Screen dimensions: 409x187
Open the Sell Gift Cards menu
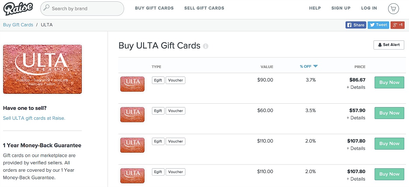(204, 8)
